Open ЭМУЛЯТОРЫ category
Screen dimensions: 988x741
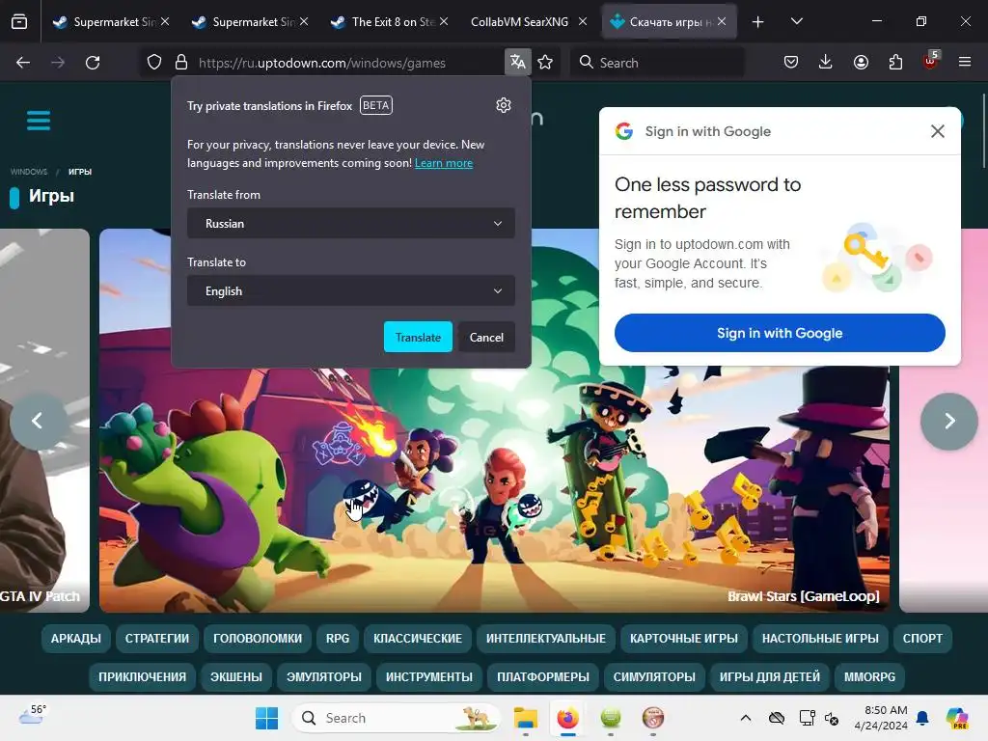[x=324, y=676]
